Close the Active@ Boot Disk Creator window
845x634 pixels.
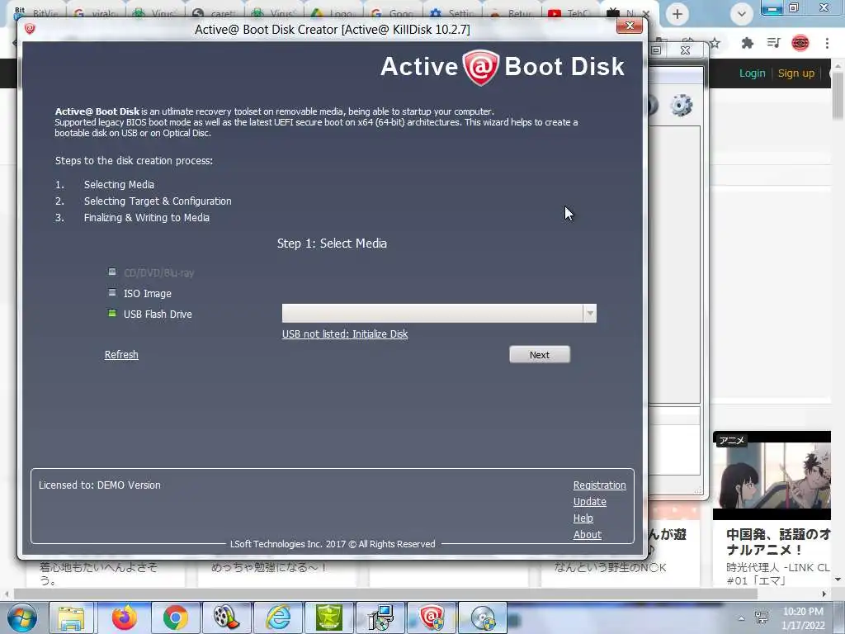pos(630,26)
